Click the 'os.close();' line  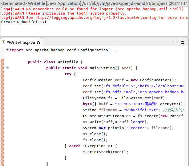click(95, 134)
